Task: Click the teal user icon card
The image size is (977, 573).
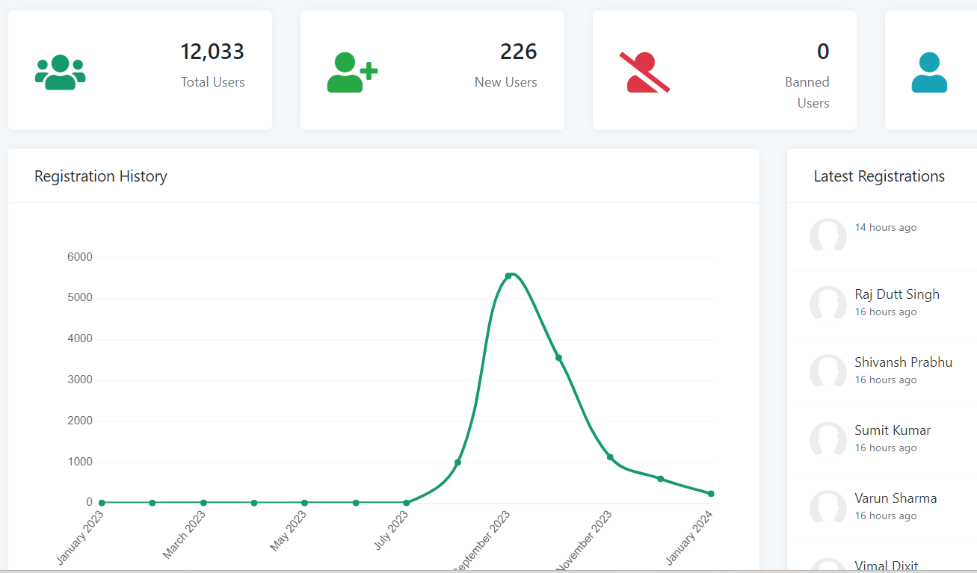Action: tap(929, 72)
